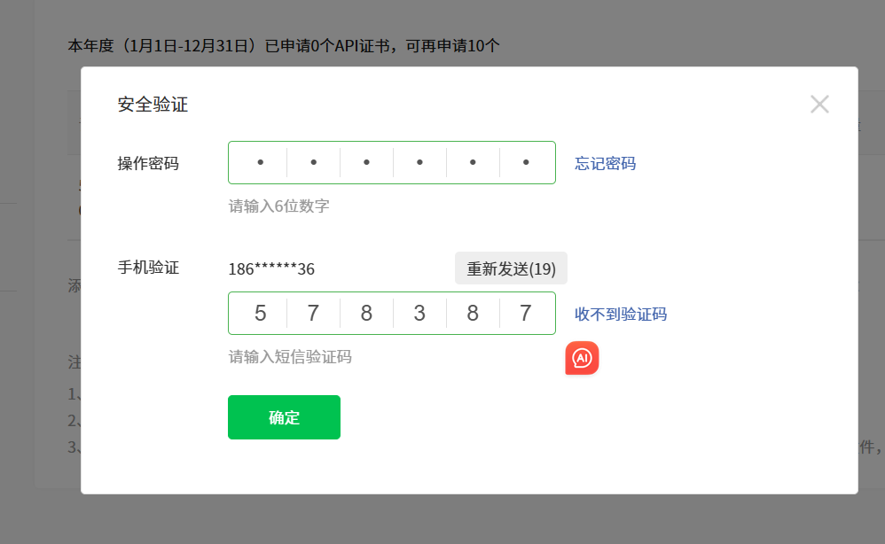
Task: Click third digit box of 操作密码
Action: (366, 163)
